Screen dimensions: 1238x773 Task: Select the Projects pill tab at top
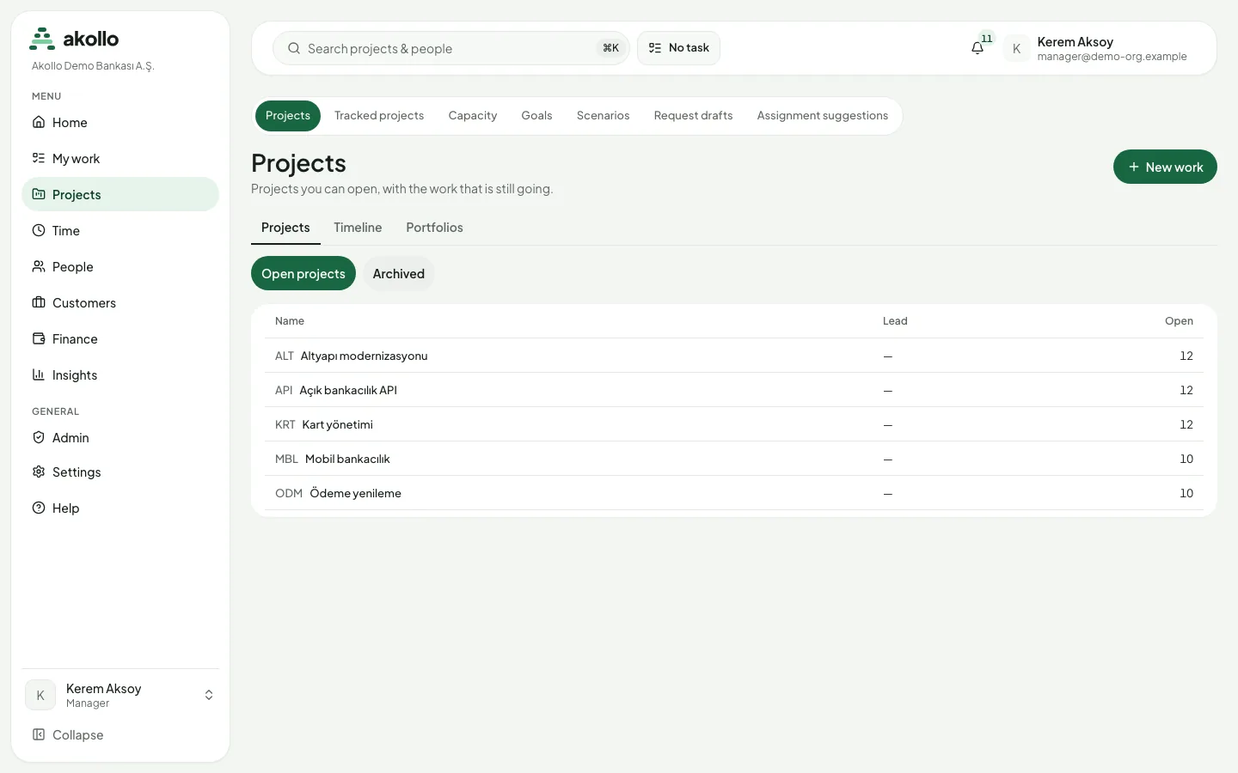pos(288,115)
